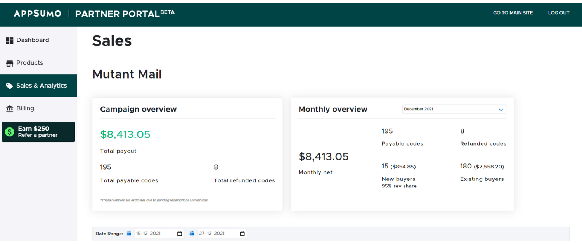Viewport: 582px width, 244px height.
Task: Open the Billing section
Action: click(38, 108)
